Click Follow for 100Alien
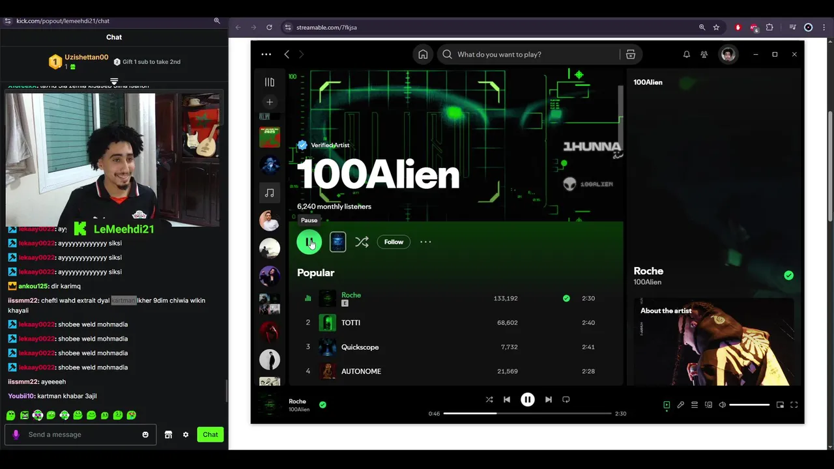The image size is (834, 469). 394,242
